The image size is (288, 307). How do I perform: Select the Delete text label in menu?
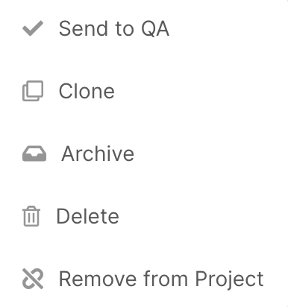click(88, 216)
